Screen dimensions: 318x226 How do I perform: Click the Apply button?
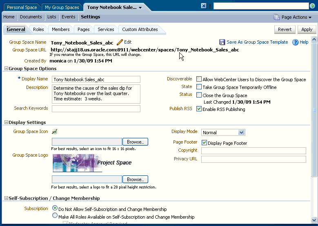[x=307, y=30]
